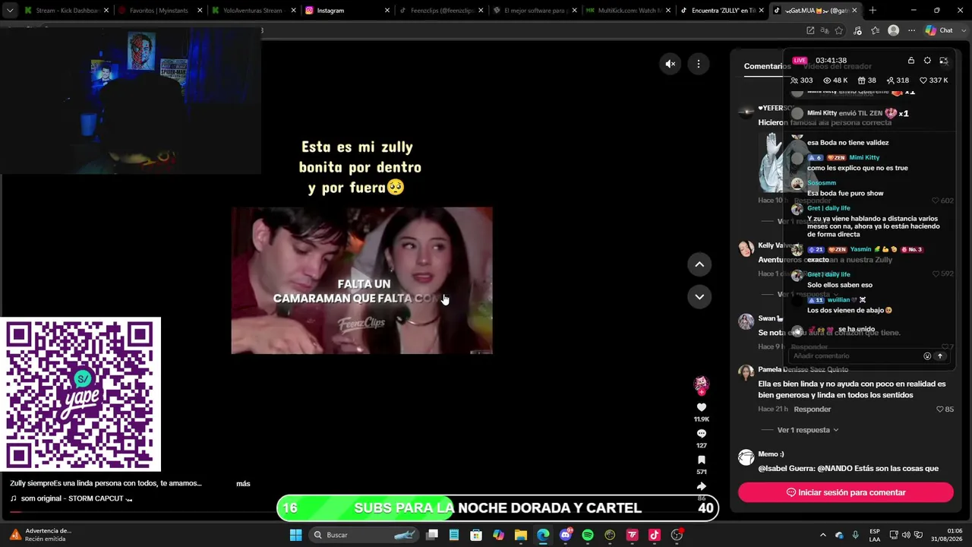Click the taskbar 'Buscar' search box
Viewport: 972px width, 547px height.
click(364, 535)
